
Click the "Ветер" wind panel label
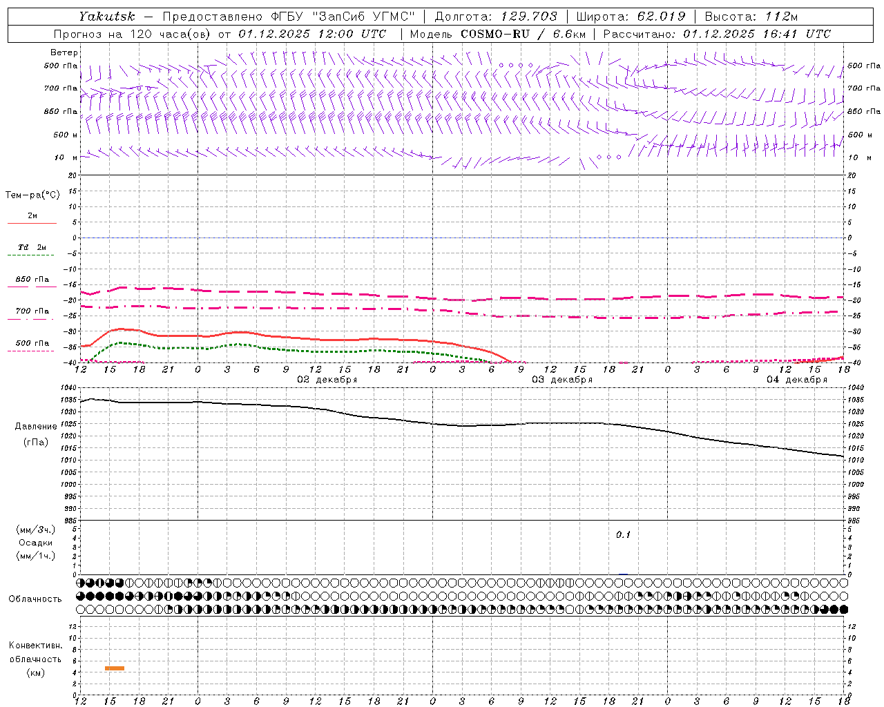(x=64, y=52)
